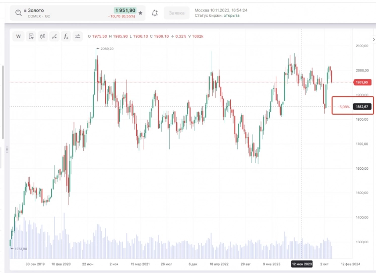The width and height of the screenshot is (376, 273).
Task: Click the 1 951,90 current price badge
Action: [125, 10]
